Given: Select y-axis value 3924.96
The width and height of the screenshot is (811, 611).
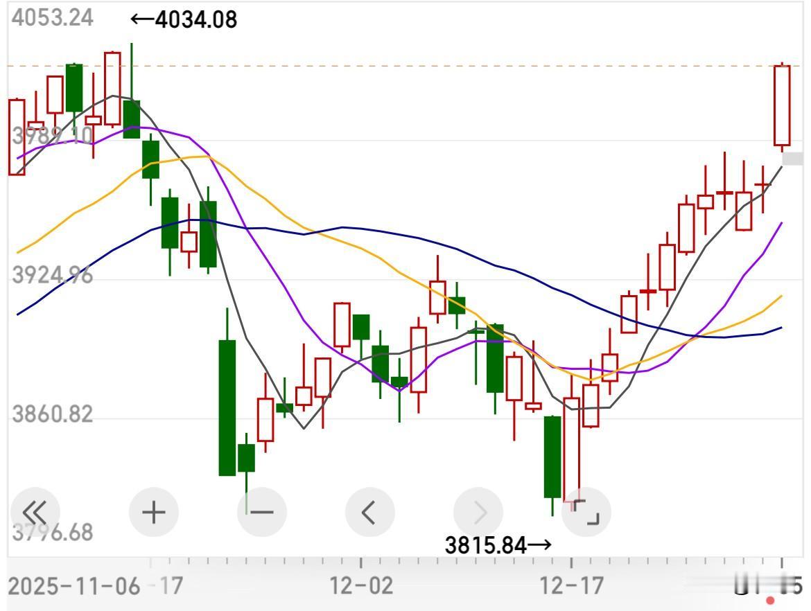Looking at the screenshot, I should [52, 274].
